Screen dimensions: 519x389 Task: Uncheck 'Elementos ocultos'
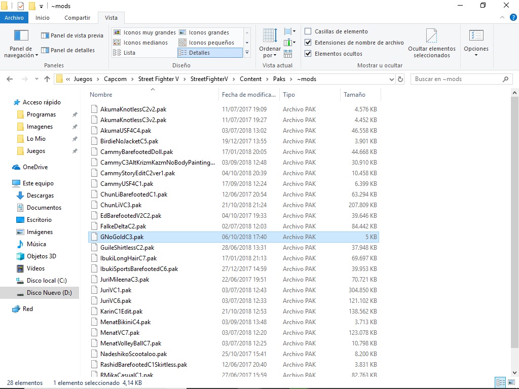pyautogui.click(x=309, y=53)
